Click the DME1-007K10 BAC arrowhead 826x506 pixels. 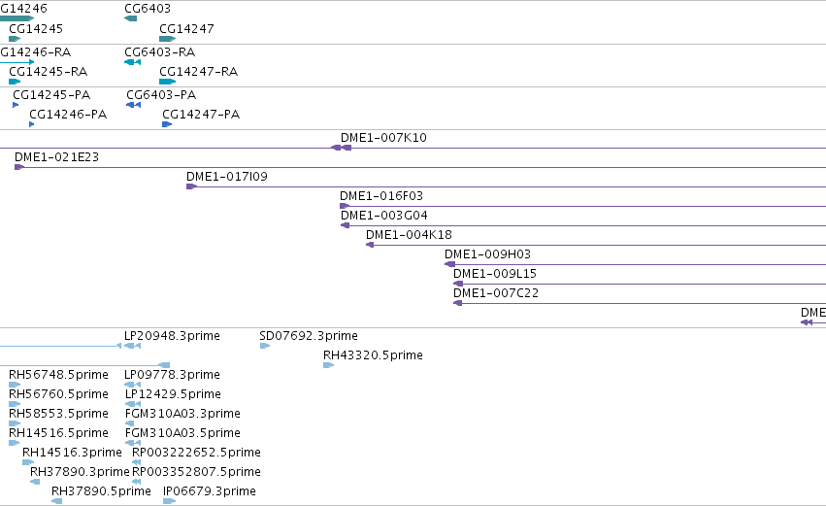click(341, 148)
